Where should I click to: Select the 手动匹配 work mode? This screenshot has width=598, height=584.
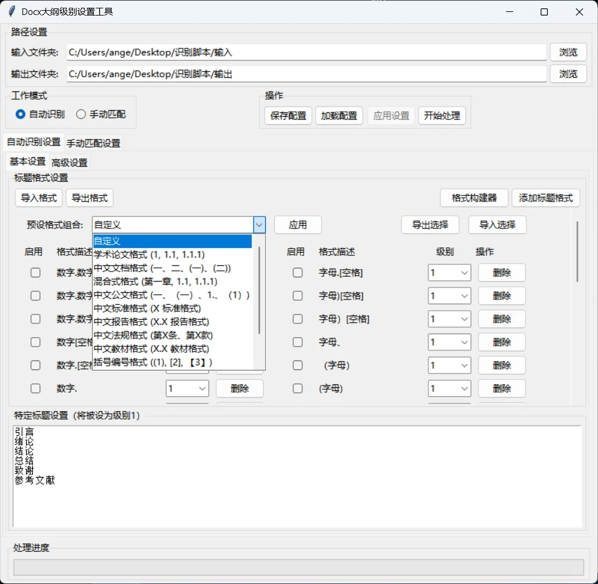(81, 115)
